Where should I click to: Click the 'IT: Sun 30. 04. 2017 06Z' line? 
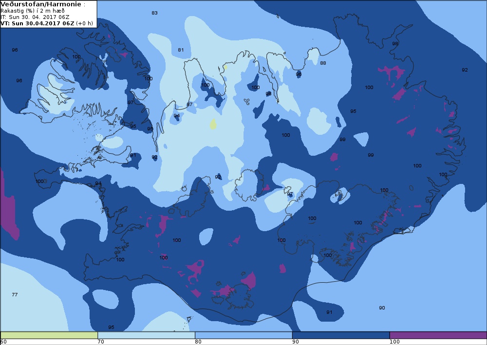click(x=35, y=17)
